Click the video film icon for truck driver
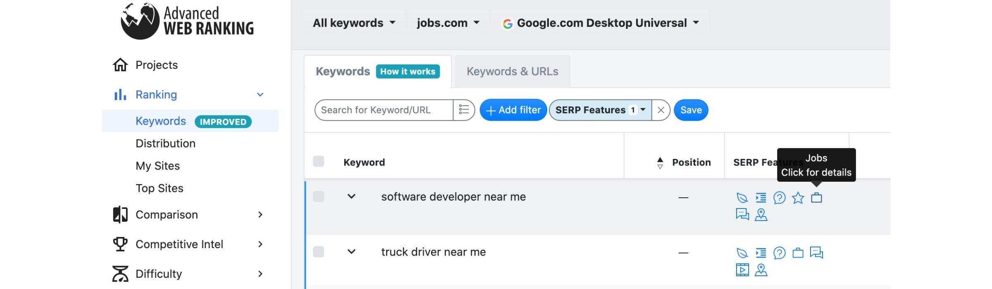Viewport: 992px width, 289px height. click(x=742, y=270)
